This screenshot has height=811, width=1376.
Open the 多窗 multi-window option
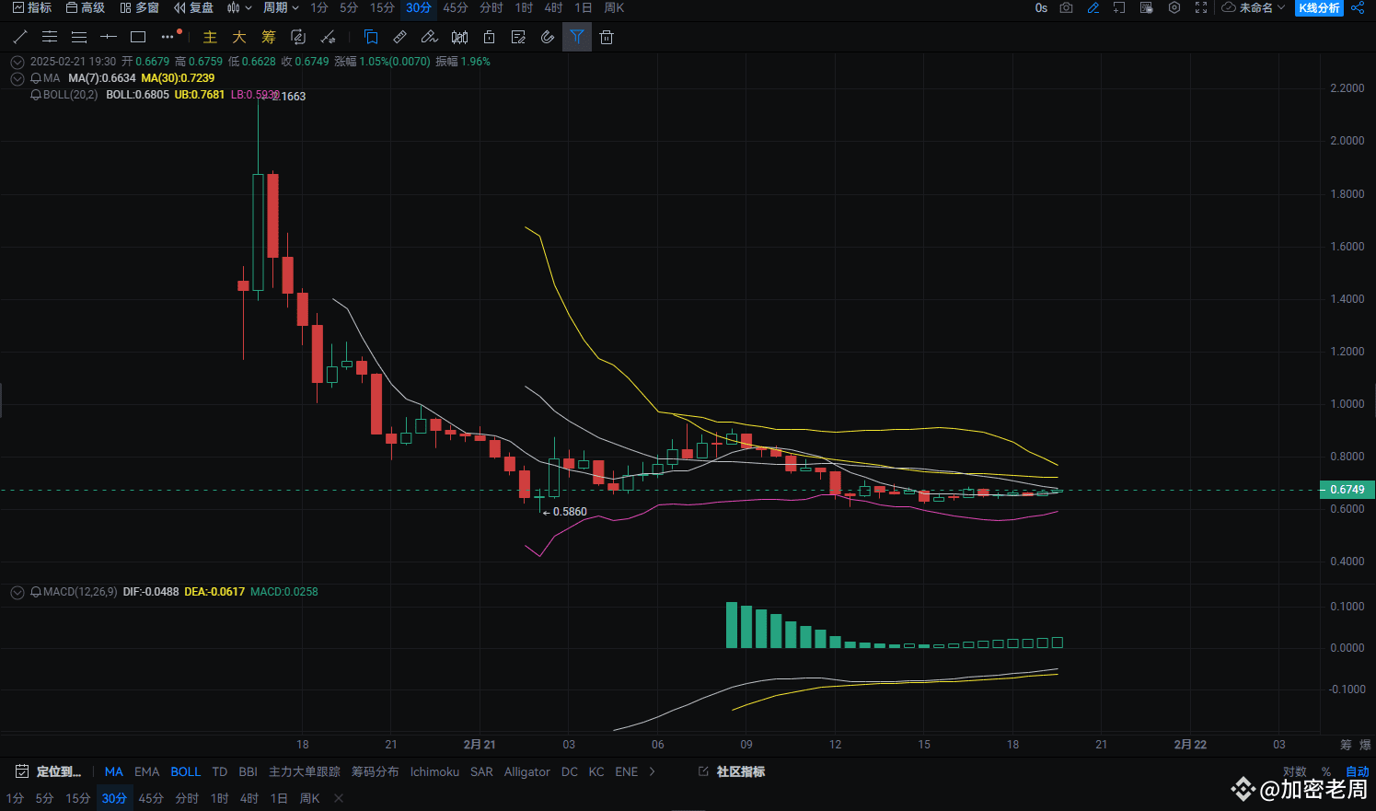(x=140, y=7)
